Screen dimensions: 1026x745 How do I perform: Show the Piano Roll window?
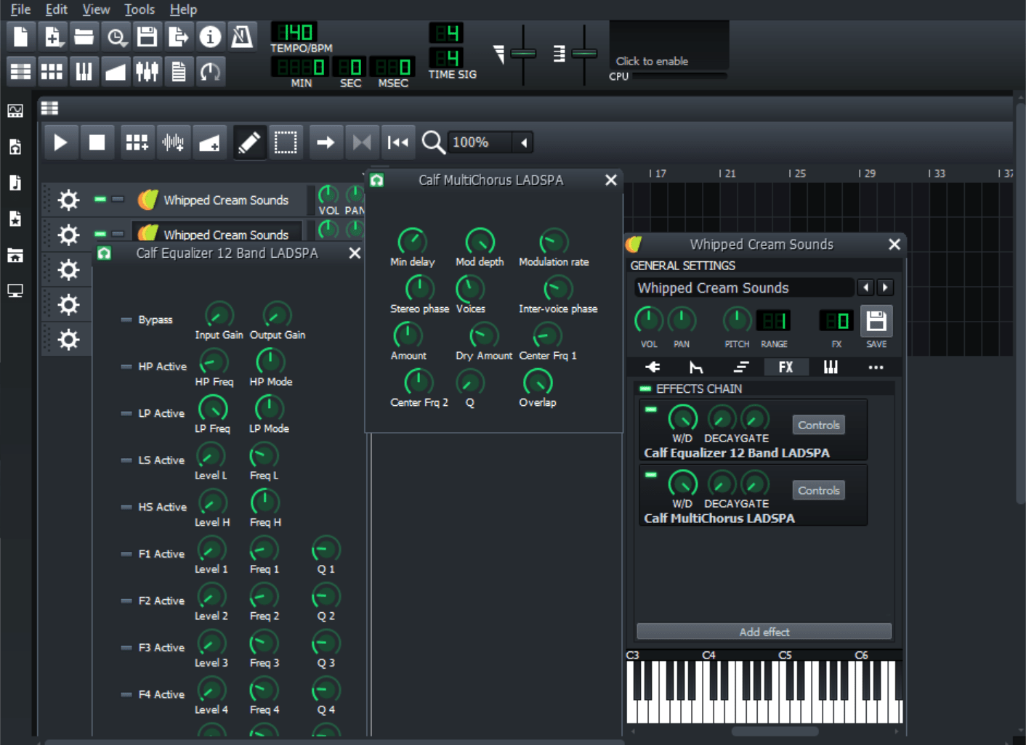point(84,71)
